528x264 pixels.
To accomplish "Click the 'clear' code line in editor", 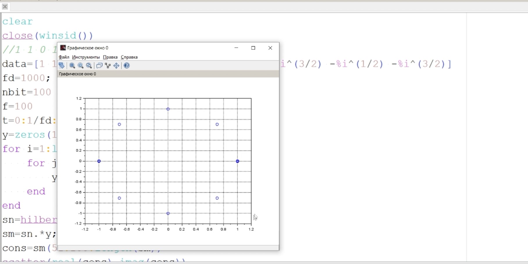I will pos(17,22).
